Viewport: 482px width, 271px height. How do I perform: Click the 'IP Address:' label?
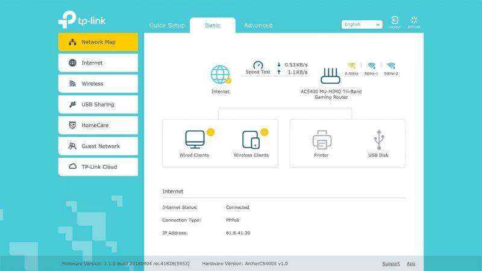(175, 233)
